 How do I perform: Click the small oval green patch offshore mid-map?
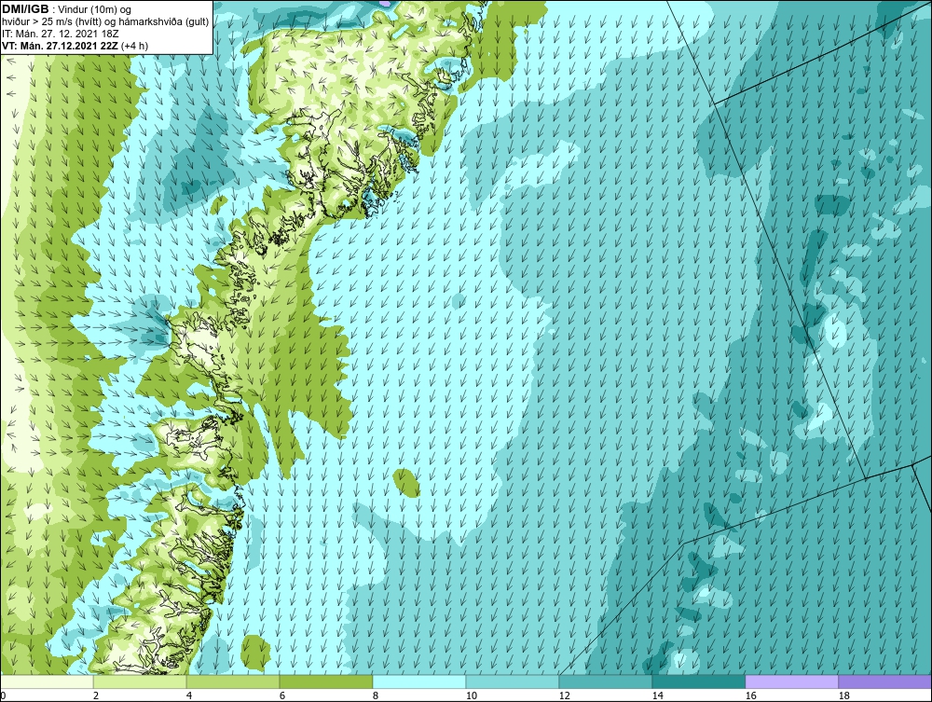(x=406, y=483)
